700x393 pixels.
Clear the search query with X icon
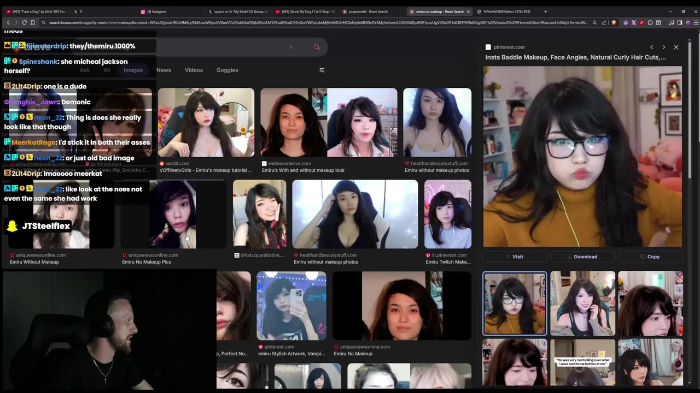tap(291, 47)
